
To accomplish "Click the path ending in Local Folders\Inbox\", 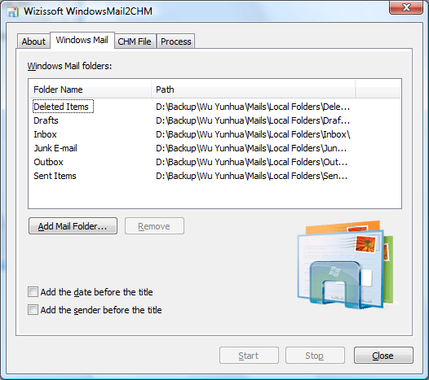I will pyautogui.click(x=253, y=134).
